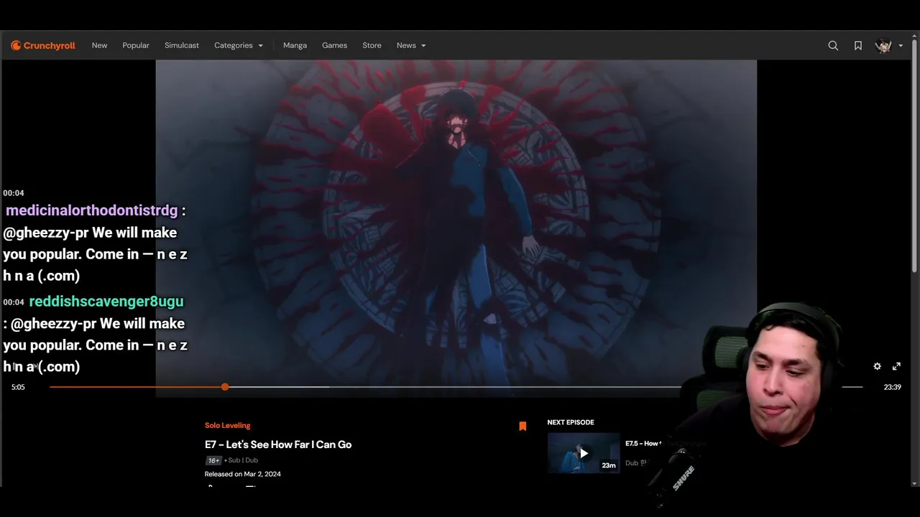Go to the Popular page
This screenshot has height=517, width=920.
pos(136,45)
